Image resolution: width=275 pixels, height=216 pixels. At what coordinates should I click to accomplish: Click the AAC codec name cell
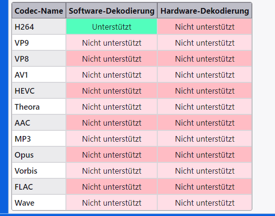[39, 122]
